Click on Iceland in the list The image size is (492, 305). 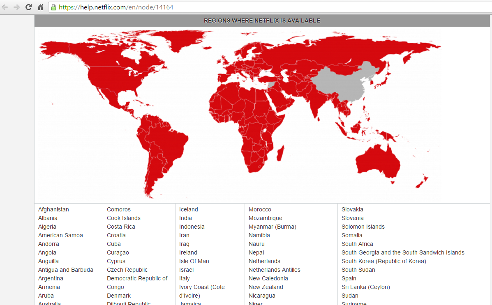189,209
